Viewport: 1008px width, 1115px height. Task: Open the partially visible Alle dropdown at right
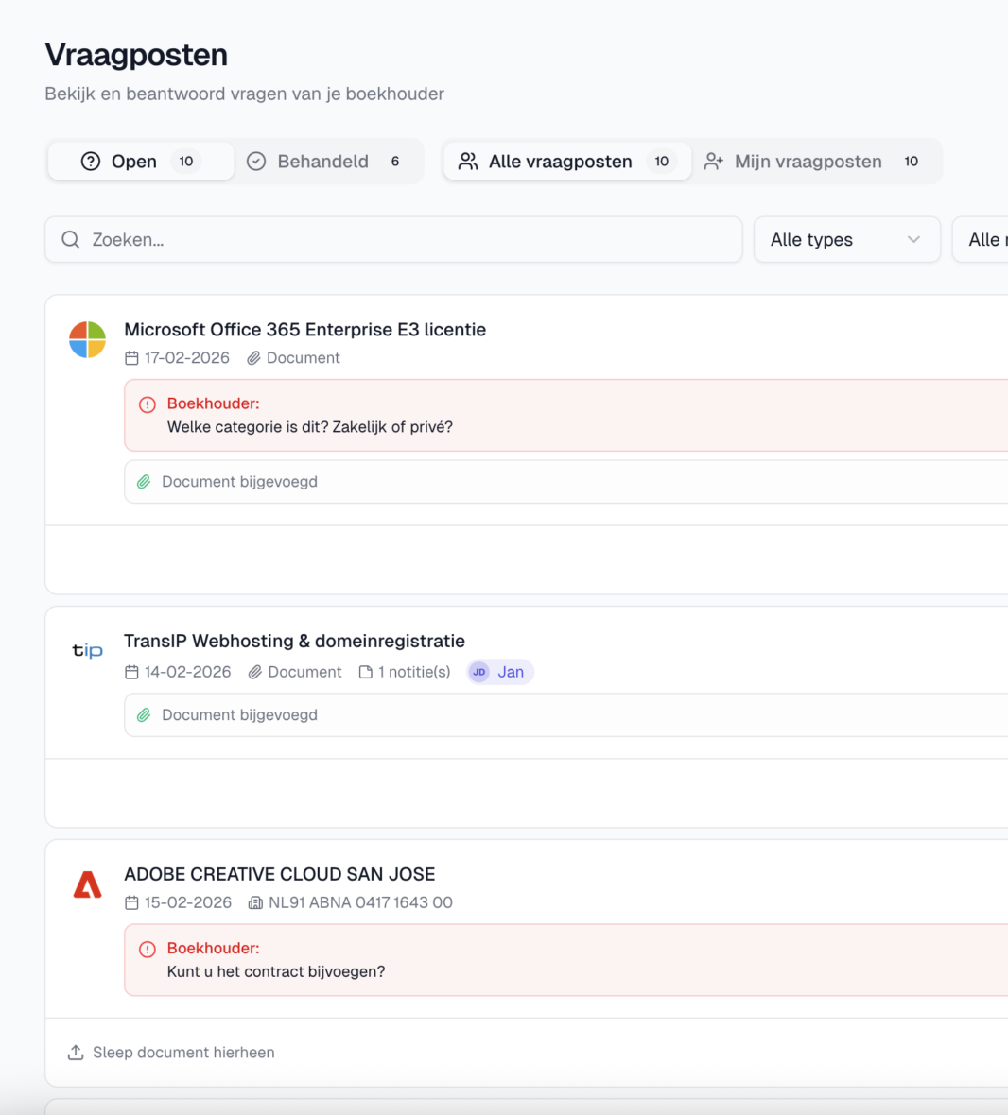(982, 240)
